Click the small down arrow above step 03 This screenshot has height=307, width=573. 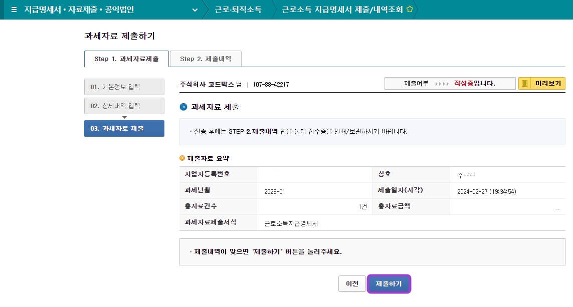coord(124,117)
